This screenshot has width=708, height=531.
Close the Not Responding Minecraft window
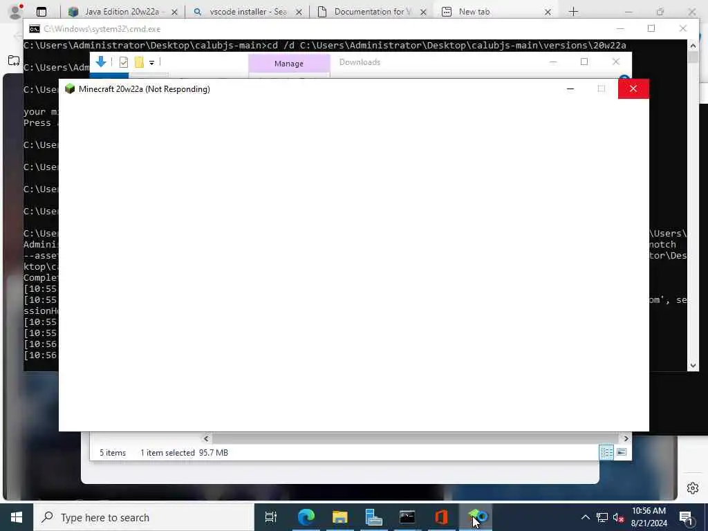point(633,88)
